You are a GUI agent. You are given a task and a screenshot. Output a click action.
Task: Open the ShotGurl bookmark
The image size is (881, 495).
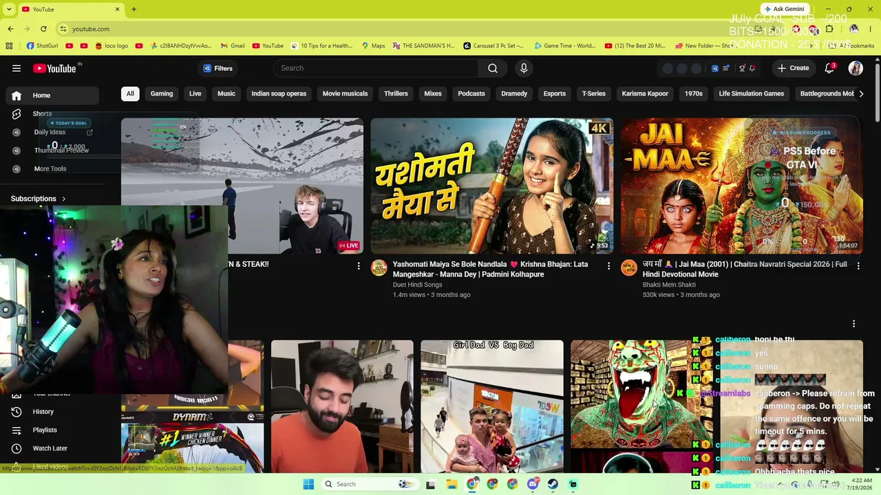click(x=42, y=46)
